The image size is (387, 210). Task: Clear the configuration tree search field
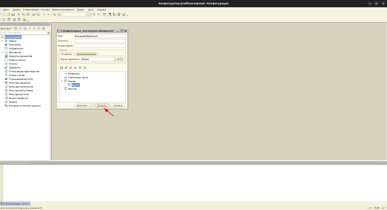pos(48,33)
